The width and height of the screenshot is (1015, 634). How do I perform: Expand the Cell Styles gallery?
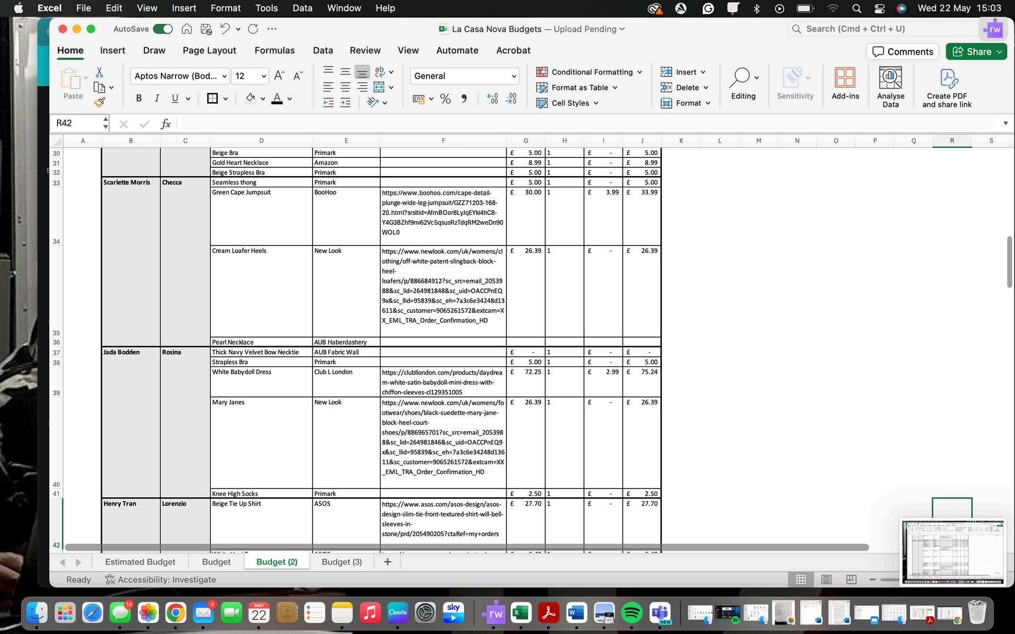[567, 103]
